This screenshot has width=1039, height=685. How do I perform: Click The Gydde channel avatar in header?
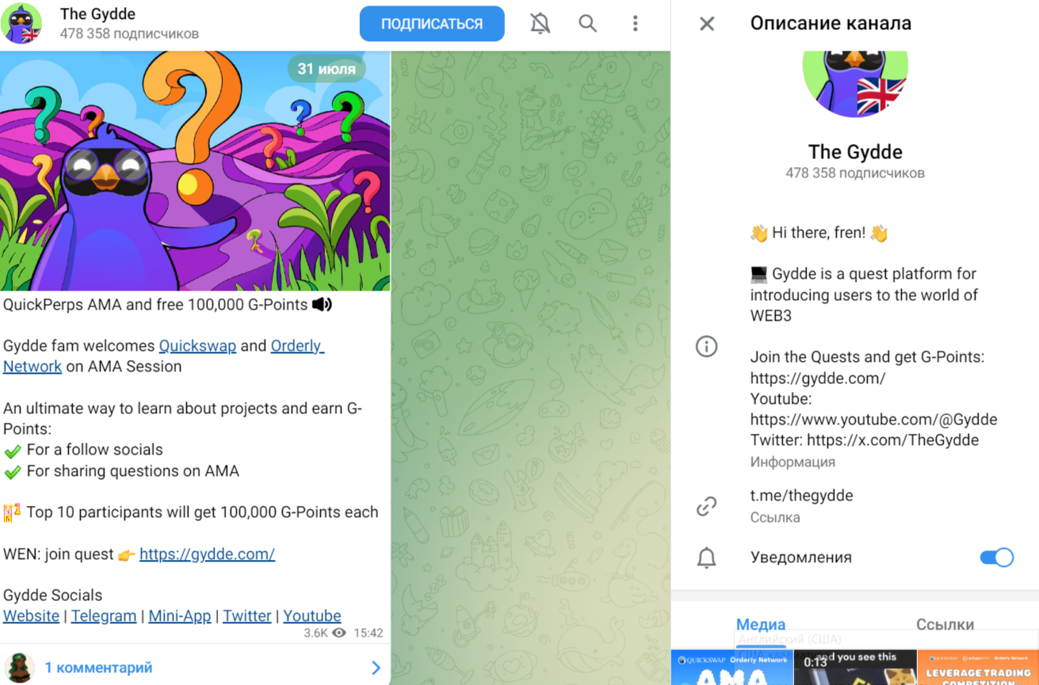[21, 24]
